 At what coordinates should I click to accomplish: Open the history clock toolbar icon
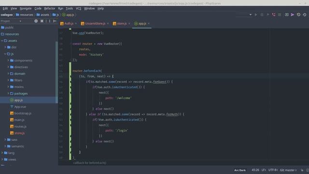[x=298, y=14]
